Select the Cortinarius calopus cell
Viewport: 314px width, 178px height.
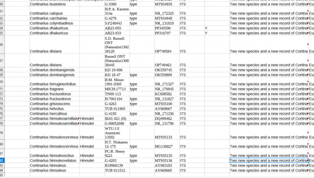coord(54,11)
